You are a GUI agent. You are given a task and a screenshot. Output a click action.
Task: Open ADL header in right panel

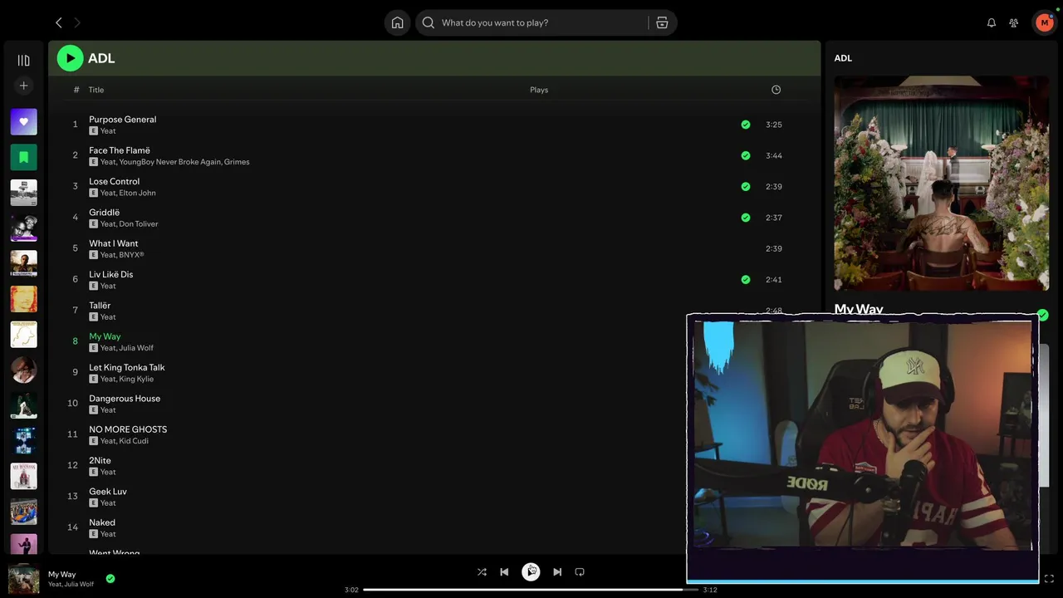(x=843, y=58)
